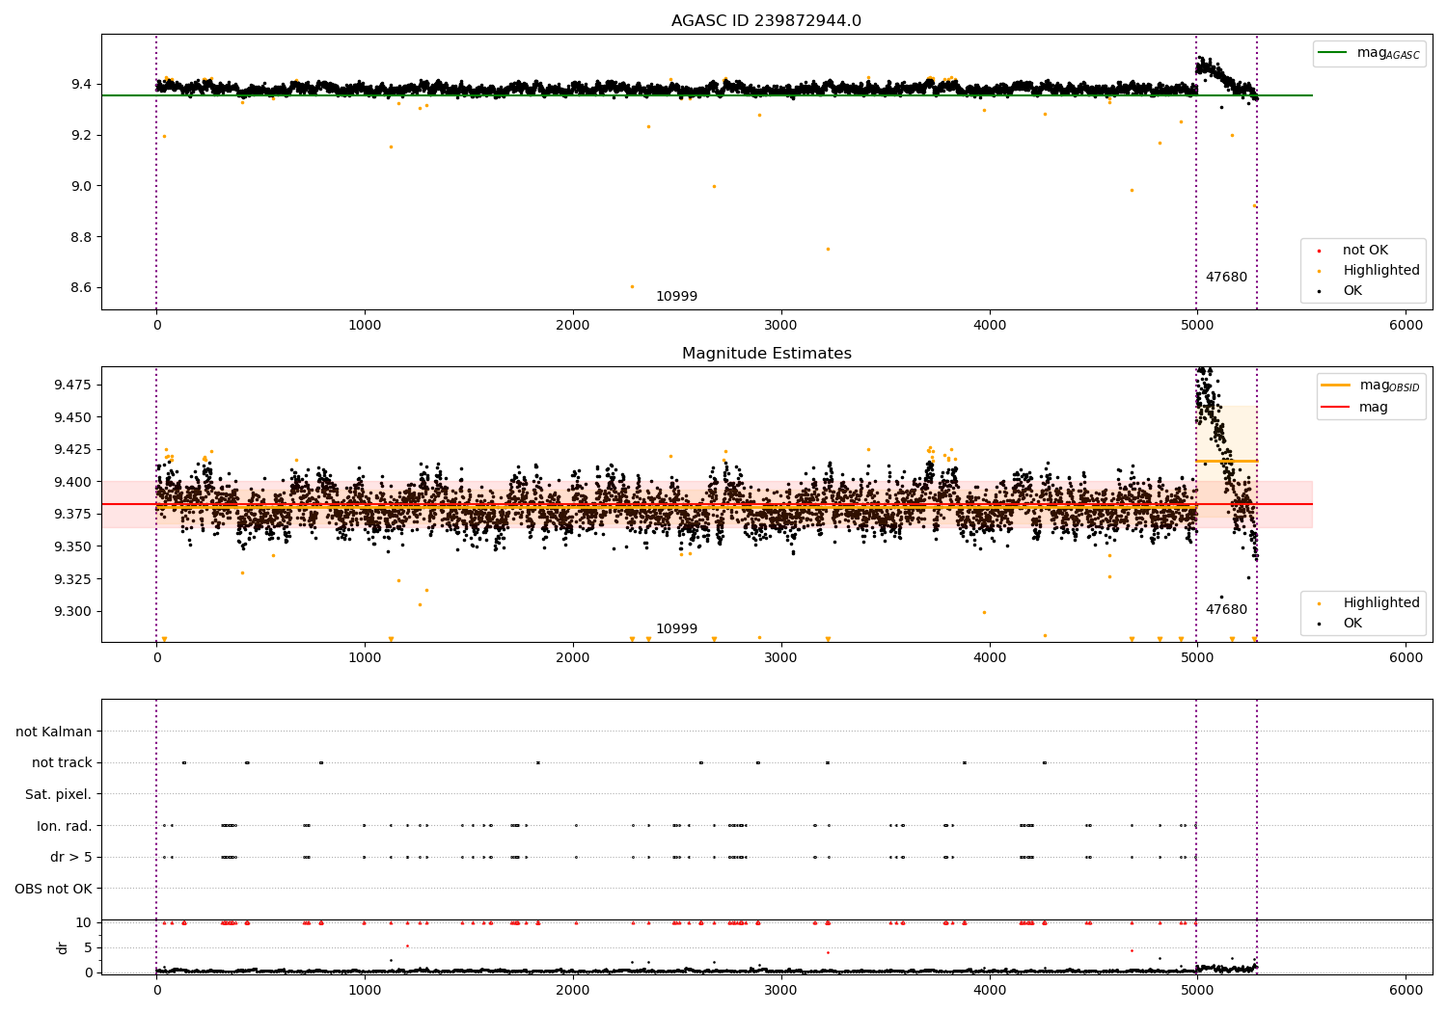Click the 9.4 y-tick in top plot
Viewport: 1447px width, 1012px height.
point(82,85)
